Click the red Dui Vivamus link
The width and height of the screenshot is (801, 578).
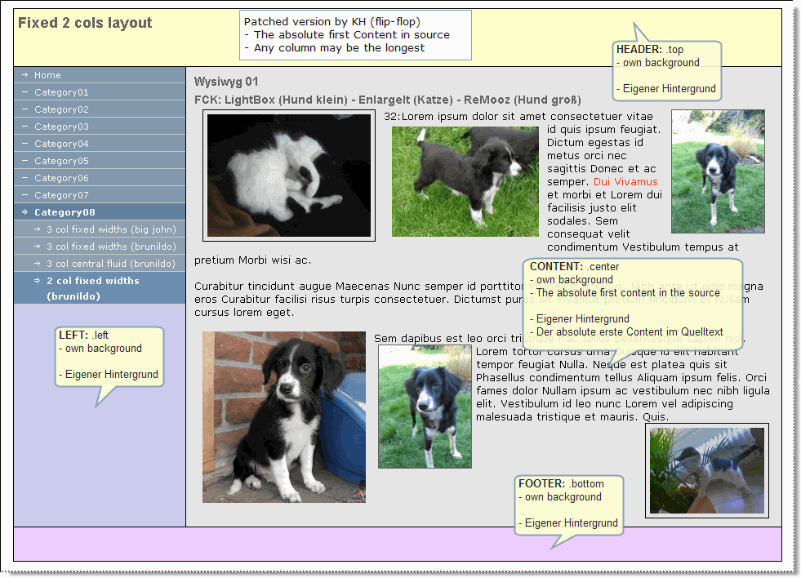coord(625,182)
